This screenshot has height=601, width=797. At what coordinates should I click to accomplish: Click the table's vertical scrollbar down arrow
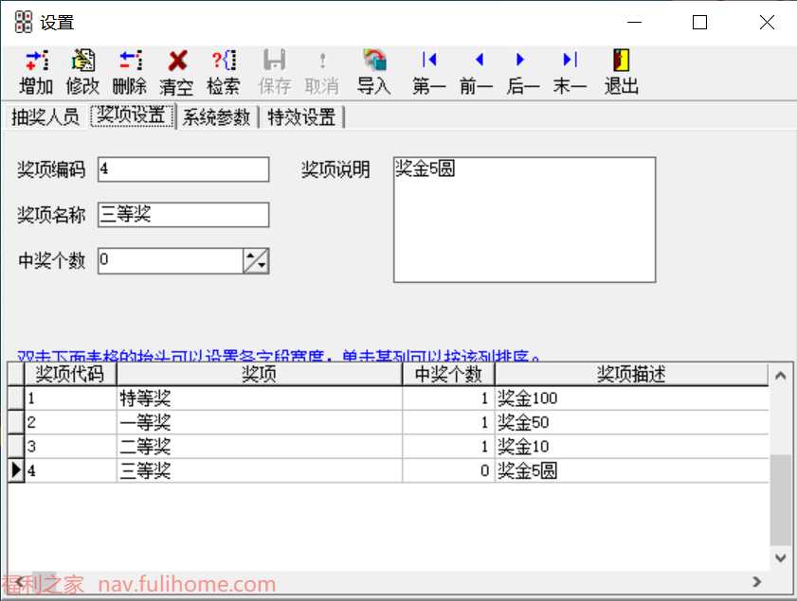[x=780, y=559]
